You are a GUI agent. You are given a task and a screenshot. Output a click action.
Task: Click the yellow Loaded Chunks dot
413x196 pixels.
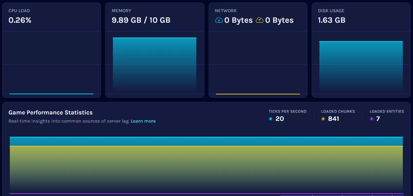[323, 119]
